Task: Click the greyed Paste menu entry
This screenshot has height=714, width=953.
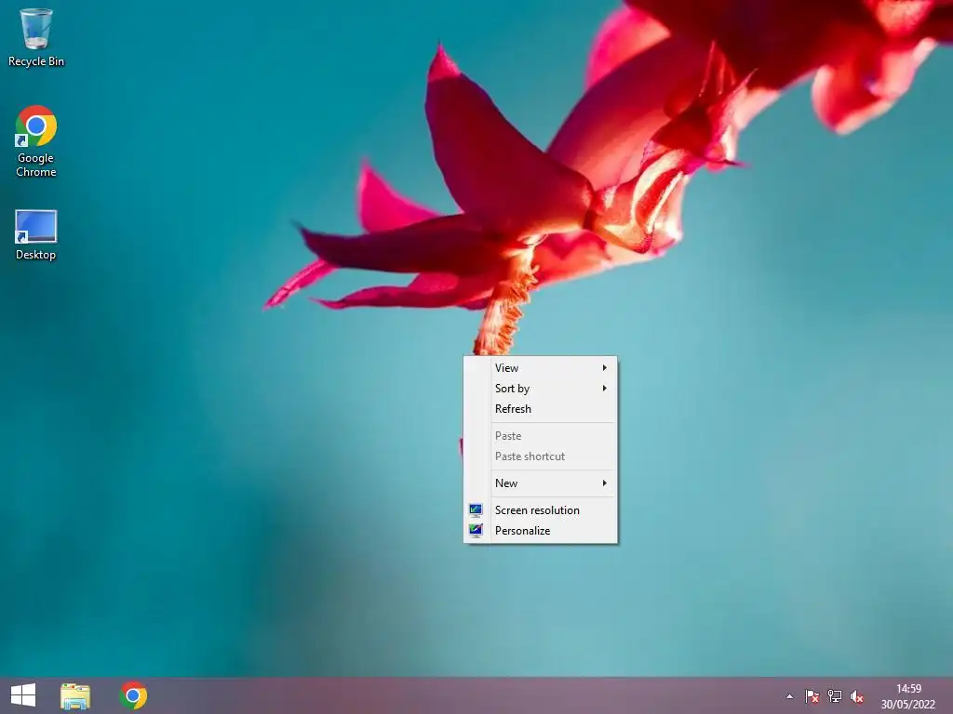Action: [x=541, y=436]
